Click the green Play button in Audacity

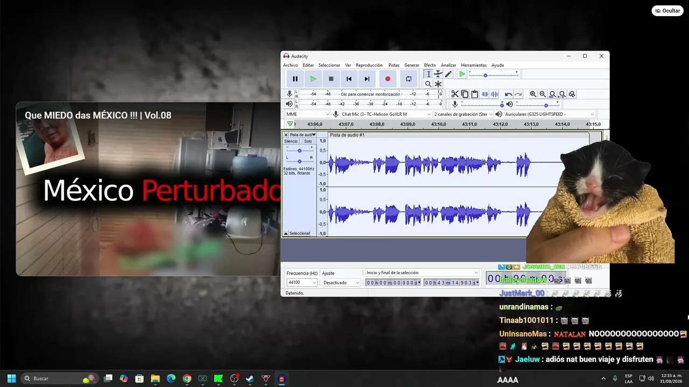coord(313,79)
